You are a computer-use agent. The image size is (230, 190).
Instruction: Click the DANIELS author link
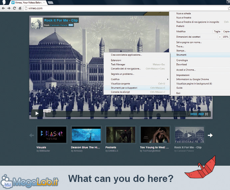tap(113, 151)
